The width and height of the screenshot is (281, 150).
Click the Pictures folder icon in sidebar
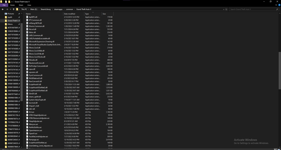(6, 14)
